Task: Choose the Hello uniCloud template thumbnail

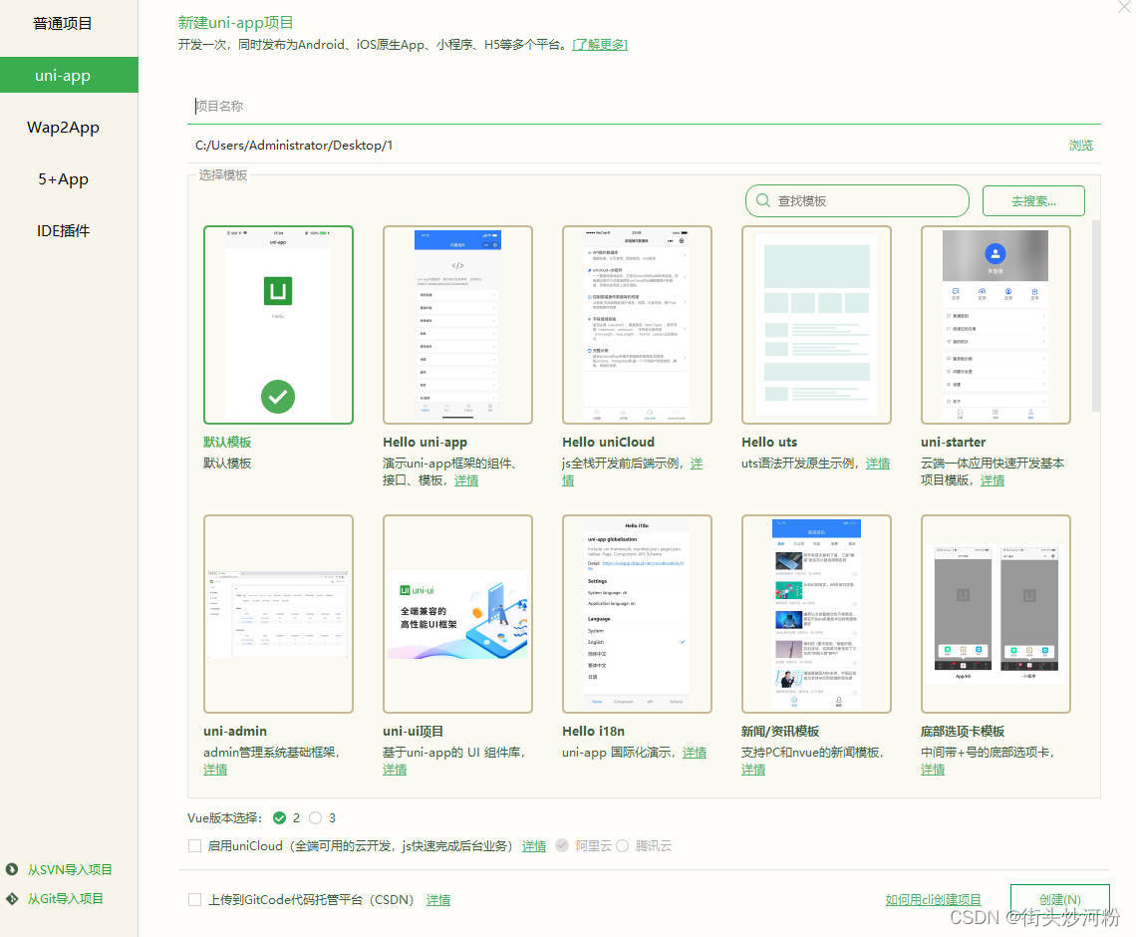Action: click(x=637, y=325)
